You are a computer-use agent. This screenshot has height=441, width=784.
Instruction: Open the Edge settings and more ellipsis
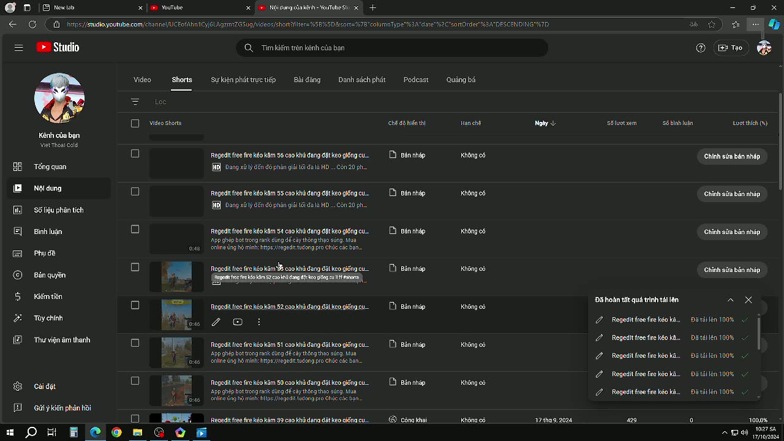point(756,24)
